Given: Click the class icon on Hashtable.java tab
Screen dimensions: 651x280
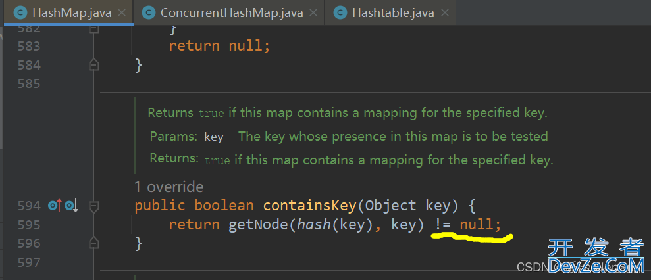Looking at the screenshot, I should 341,13.
